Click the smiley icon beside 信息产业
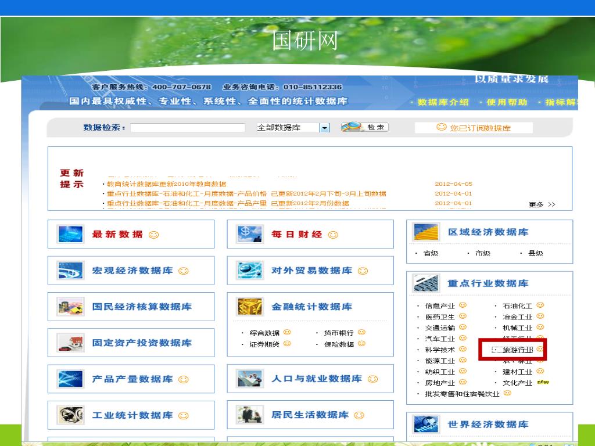 [463, 305]
